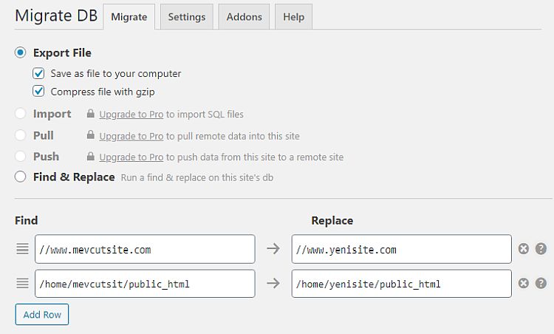Follow Upgrade to Pro link for import
554x334 pixels.
pyautogui.click(x=131, y=114)
